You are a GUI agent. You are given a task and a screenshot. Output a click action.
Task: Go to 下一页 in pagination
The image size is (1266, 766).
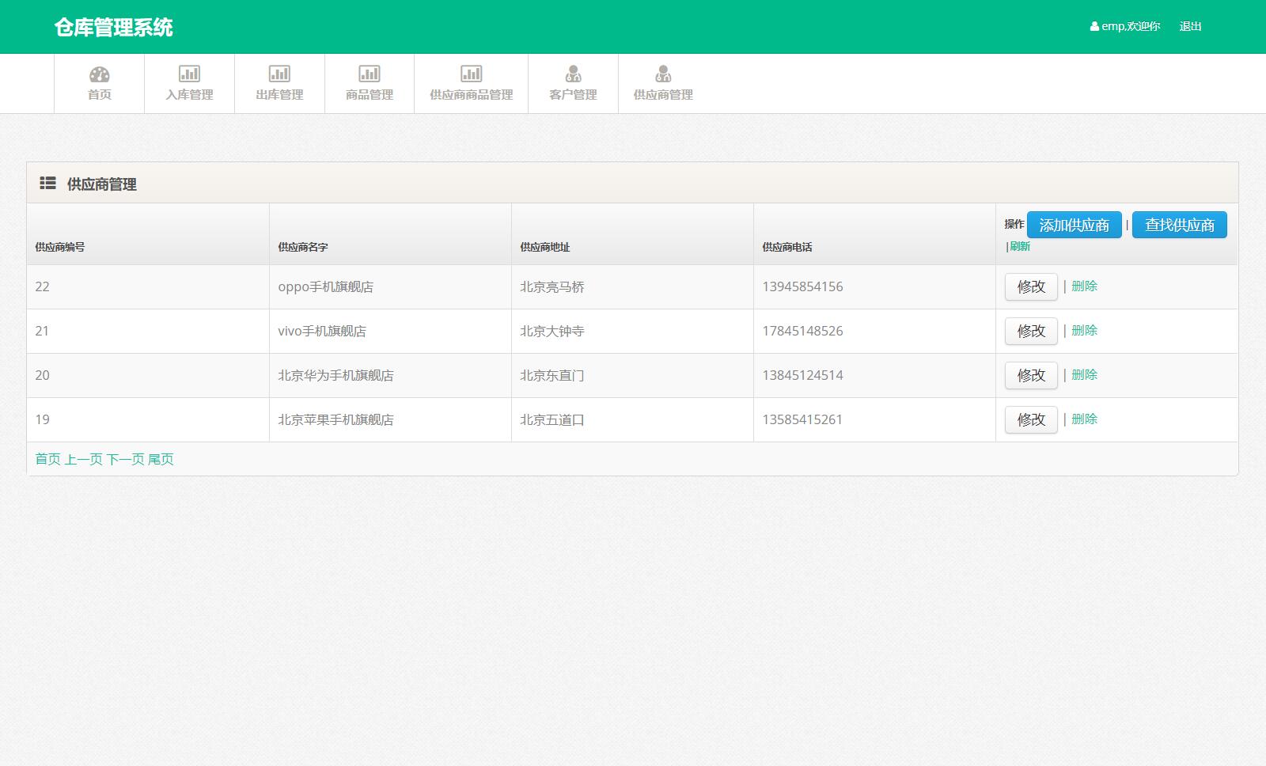click(x=125, y=460)
